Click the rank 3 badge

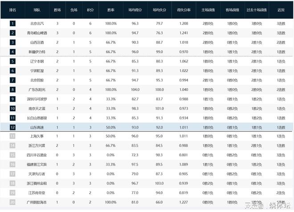coord(12,42)
